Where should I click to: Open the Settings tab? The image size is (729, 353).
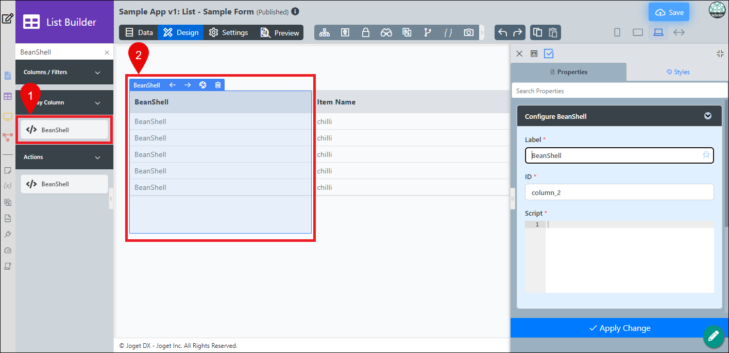228,32
